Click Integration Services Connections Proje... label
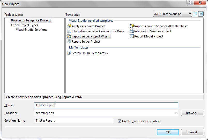 [x=99, y=31]
